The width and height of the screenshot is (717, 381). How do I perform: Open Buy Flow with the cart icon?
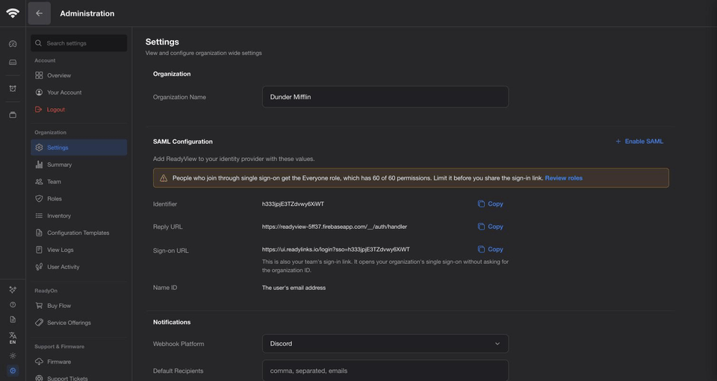click(x=78, y=306)
